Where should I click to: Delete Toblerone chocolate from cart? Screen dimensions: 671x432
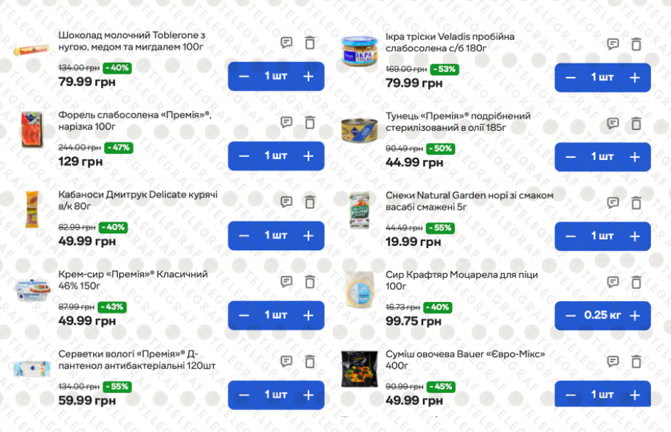click(310, 43)
